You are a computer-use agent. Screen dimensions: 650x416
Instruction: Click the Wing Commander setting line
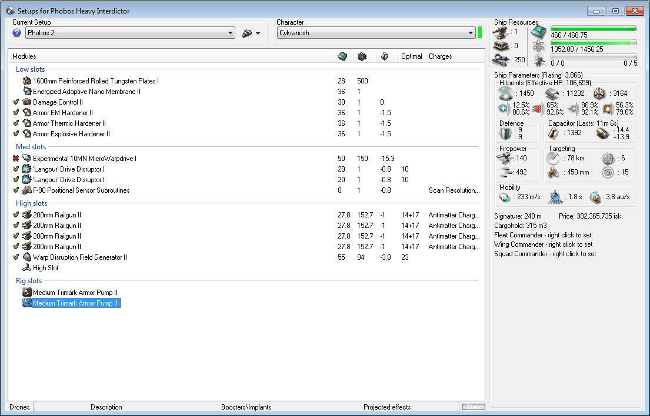click(543, 244)
